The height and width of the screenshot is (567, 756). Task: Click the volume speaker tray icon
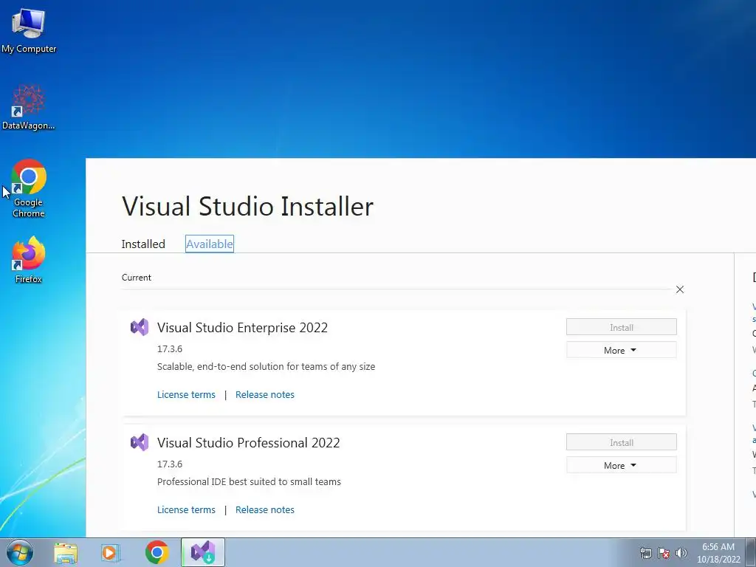681,553
